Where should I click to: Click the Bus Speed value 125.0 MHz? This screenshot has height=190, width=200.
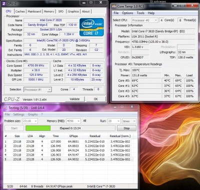(x=36, y=75)
